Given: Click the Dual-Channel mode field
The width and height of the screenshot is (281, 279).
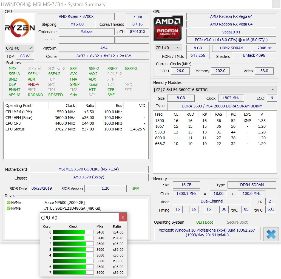Looking at the screenshot, I should pos(212,201).
